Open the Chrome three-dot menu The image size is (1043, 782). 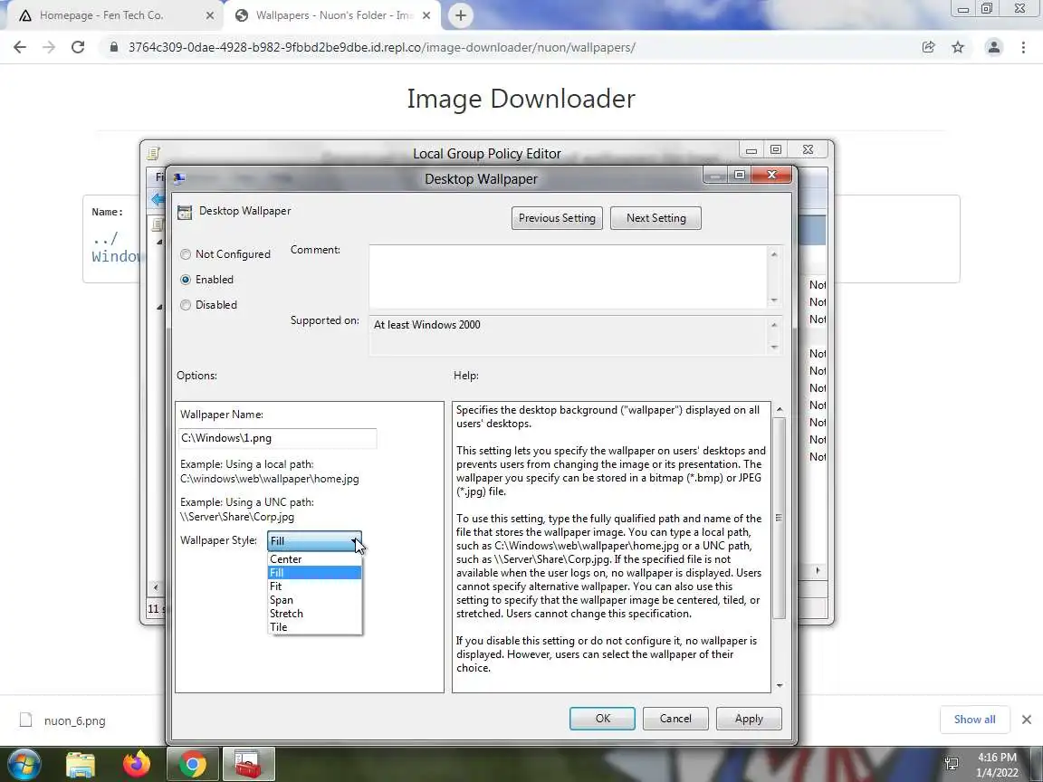coord(1023,47)
